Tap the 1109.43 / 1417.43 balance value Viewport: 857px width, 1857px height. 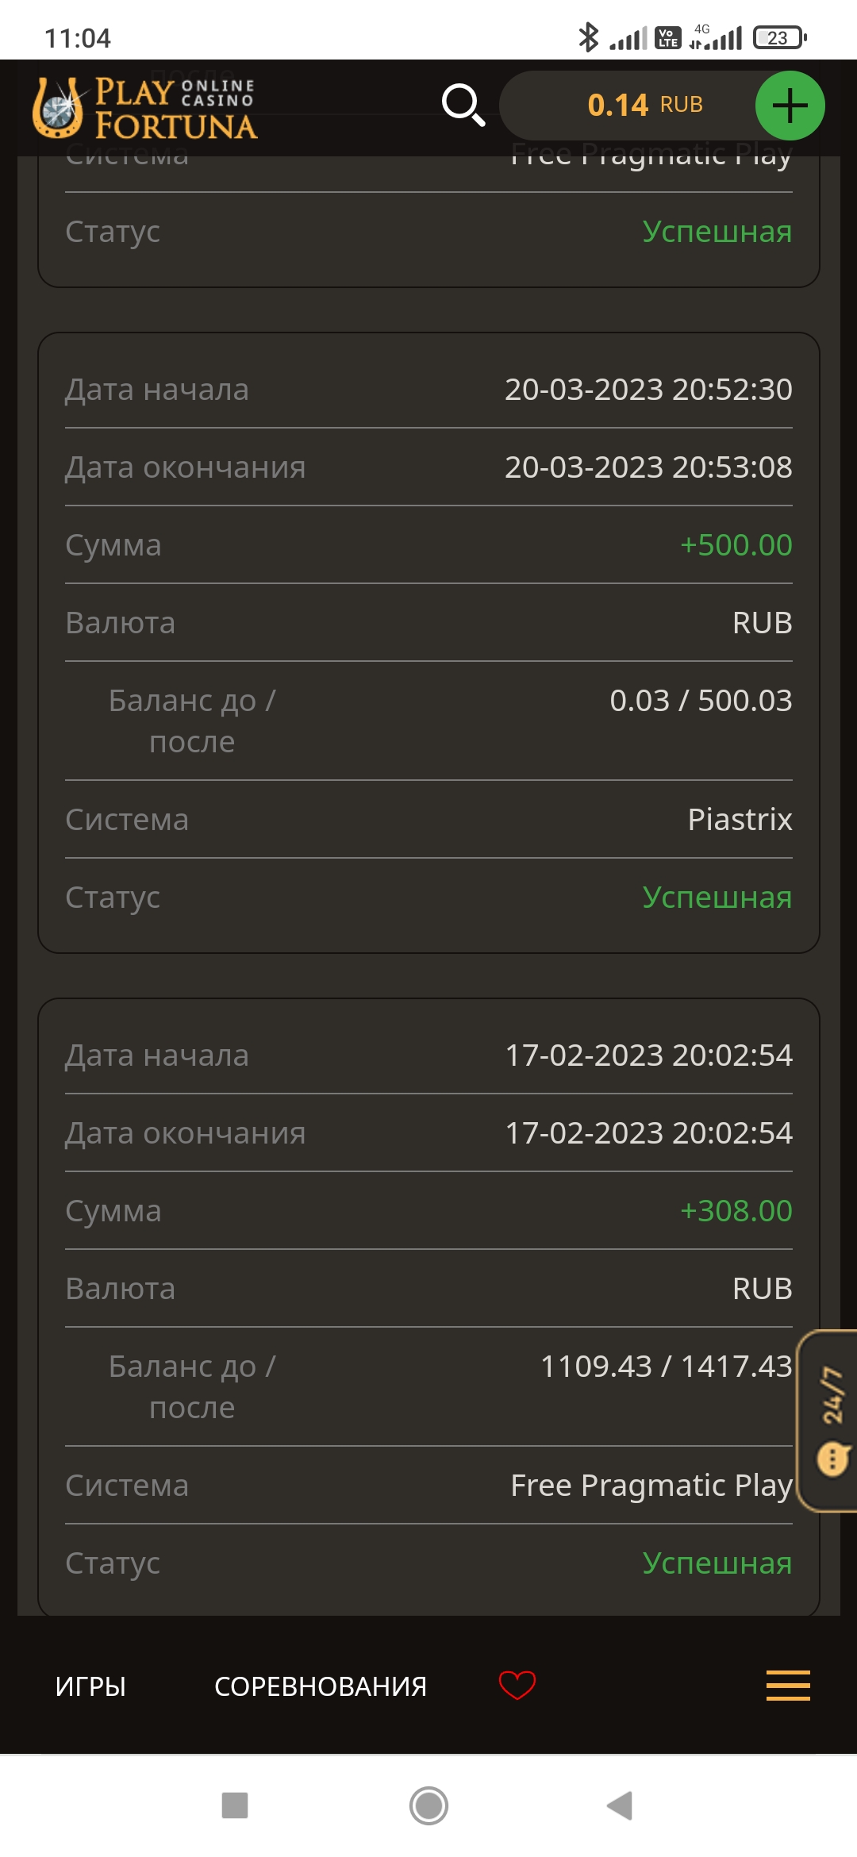(666, 1367)
